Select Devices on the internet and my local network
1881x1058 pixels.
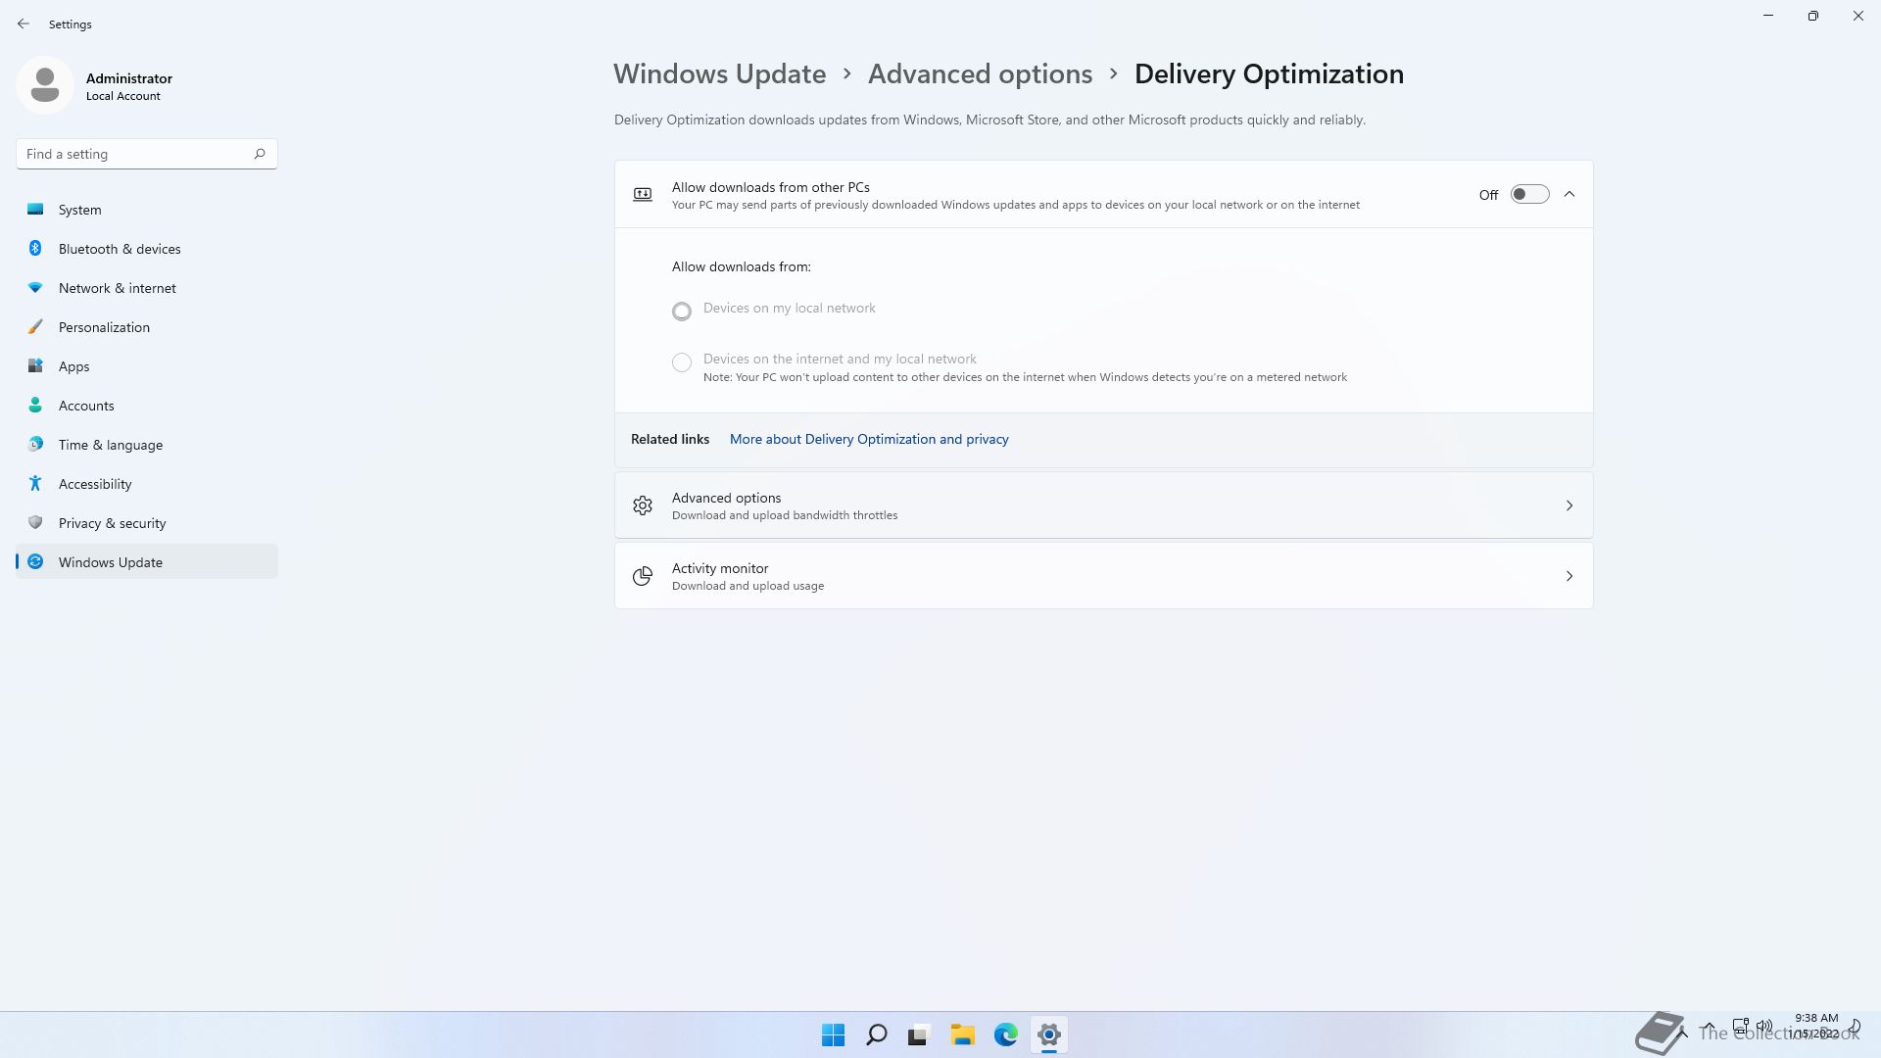(682, 362)
